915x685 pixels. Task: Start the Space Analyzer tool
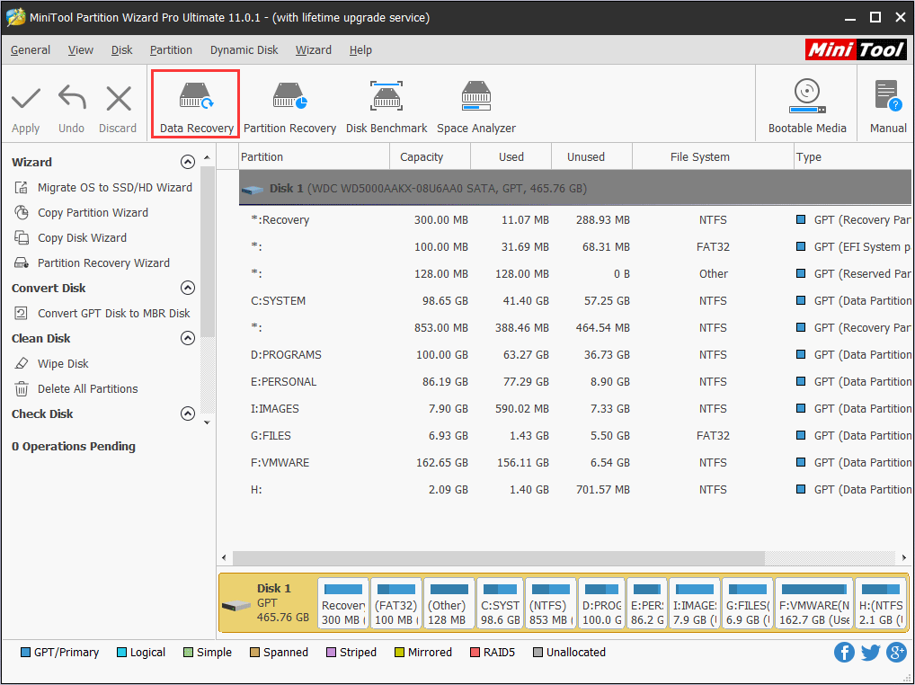pyautogui.click(x=476, y=104)
